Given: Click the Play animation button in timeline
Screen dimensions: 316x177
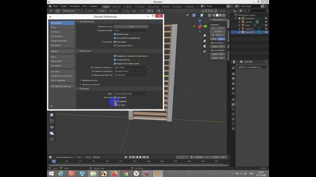Looking at the screenshot, I should [x=140, y=157].
